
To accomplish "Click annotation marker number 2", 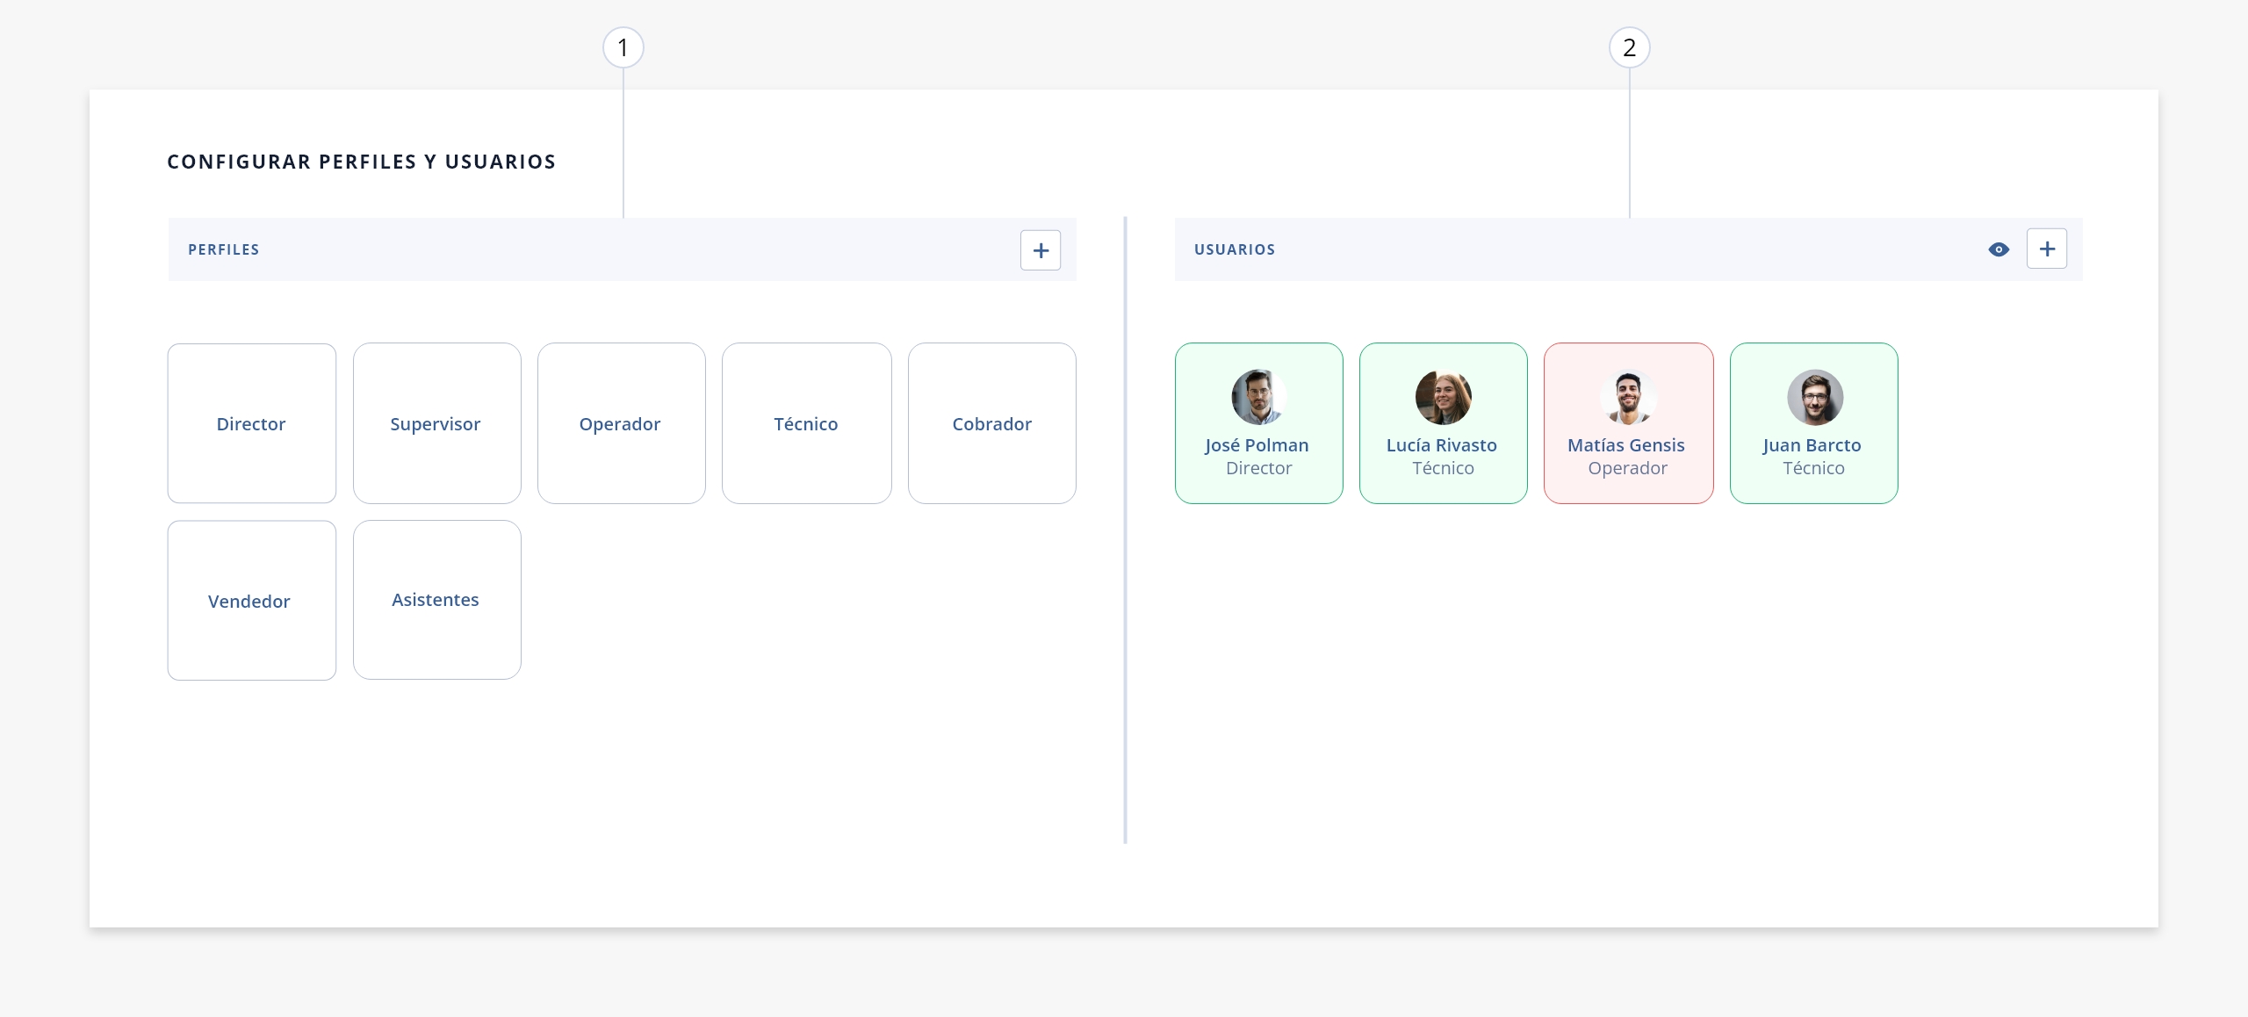I will point(1630,47).
